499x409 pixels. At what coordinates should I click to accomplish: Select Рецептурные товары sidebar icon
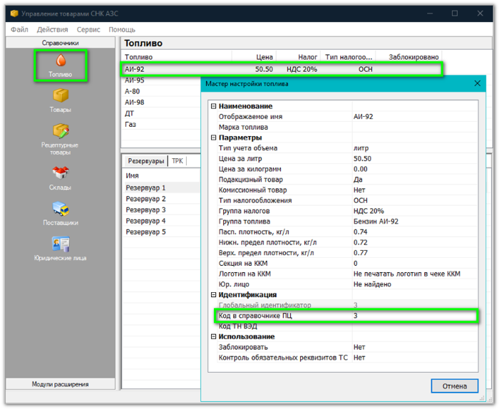point(60,132)
